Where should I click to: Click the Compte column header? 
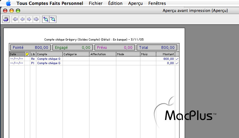[49, 54]
